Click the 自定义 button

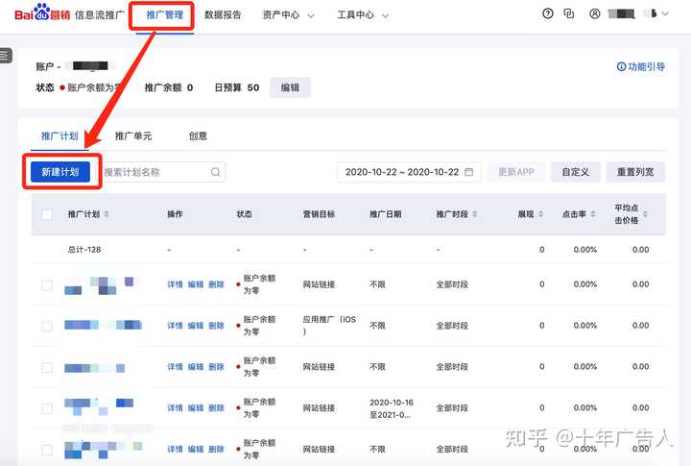click(576, 172)
